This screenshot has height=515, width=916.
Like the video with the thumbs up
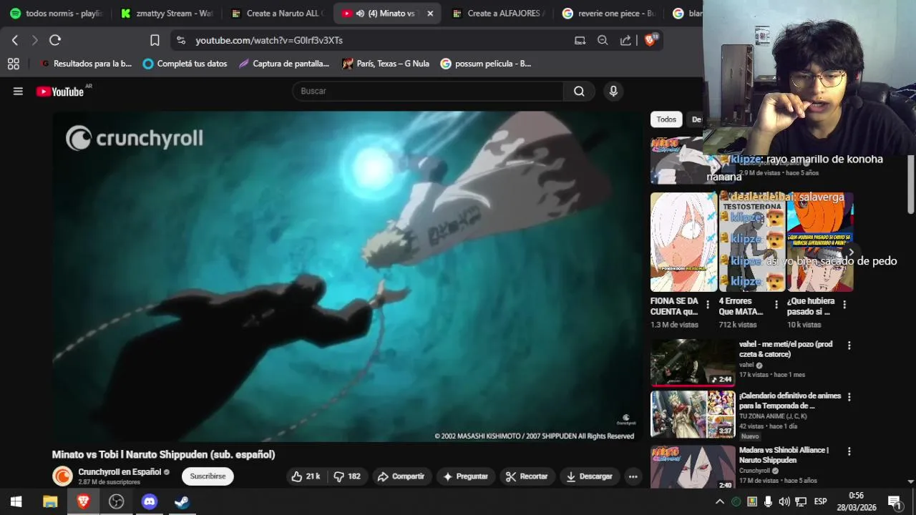point(305,476)
